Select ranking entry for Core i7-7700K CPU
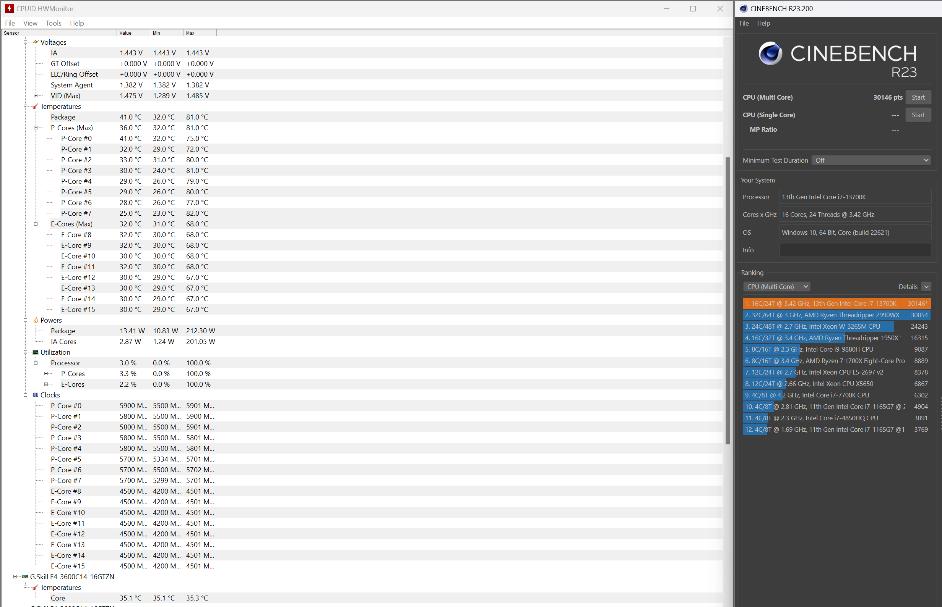This screenshot has height=607, width=942. pyautogui.click(x=836, y=395)
